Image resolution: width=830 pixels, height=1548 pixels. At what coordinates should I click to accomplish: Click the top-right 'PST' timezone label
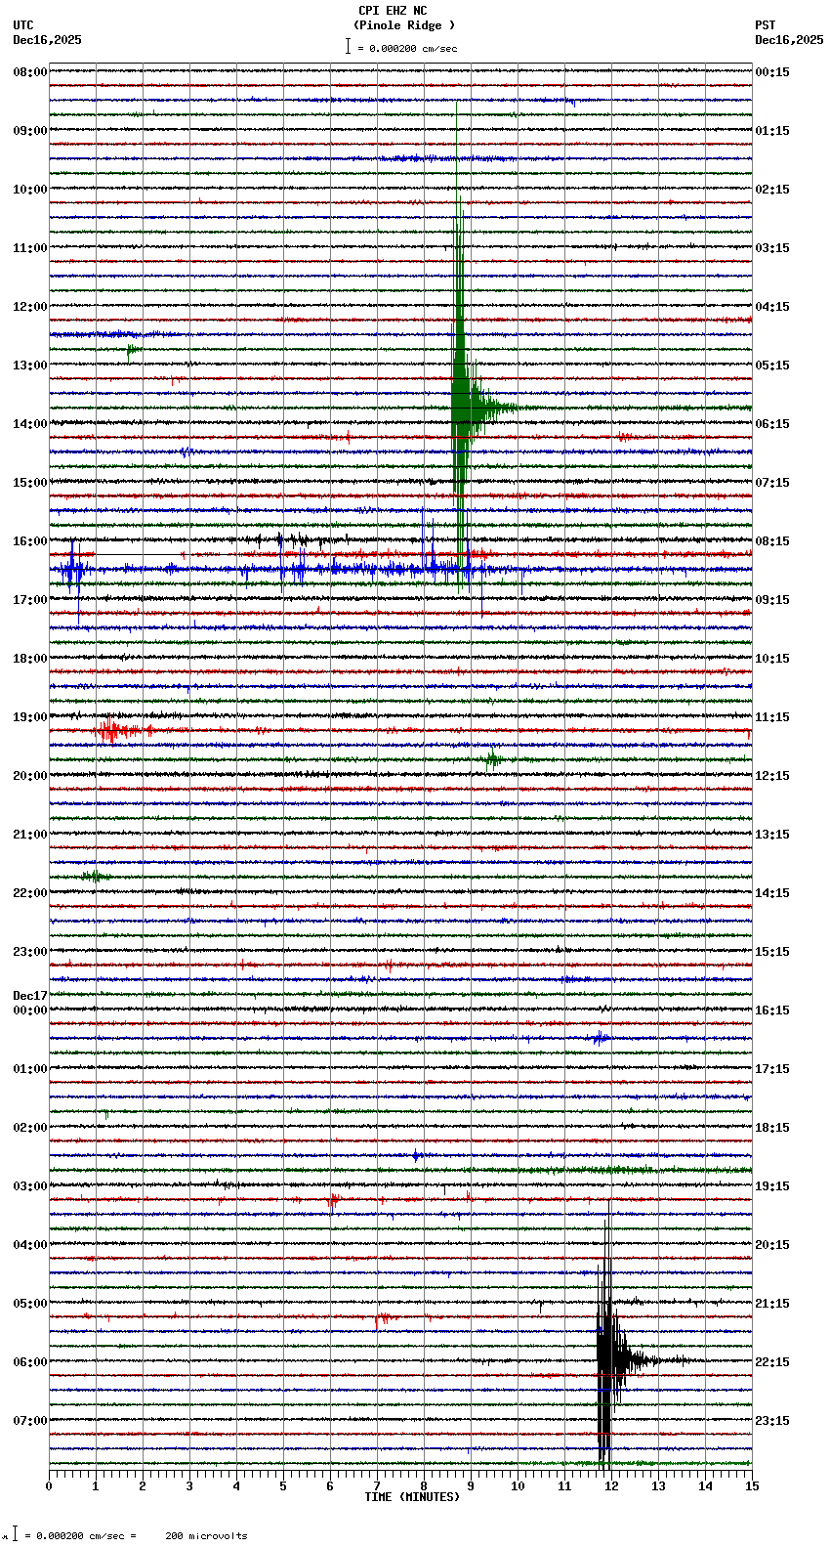point(766,25)
